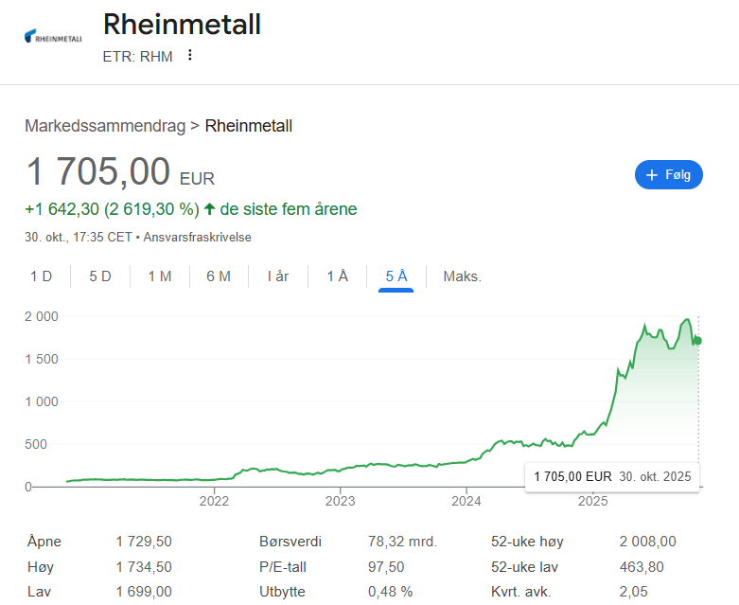
Task: Select the 5 Å five-year tab
Action: pos(396,276)
